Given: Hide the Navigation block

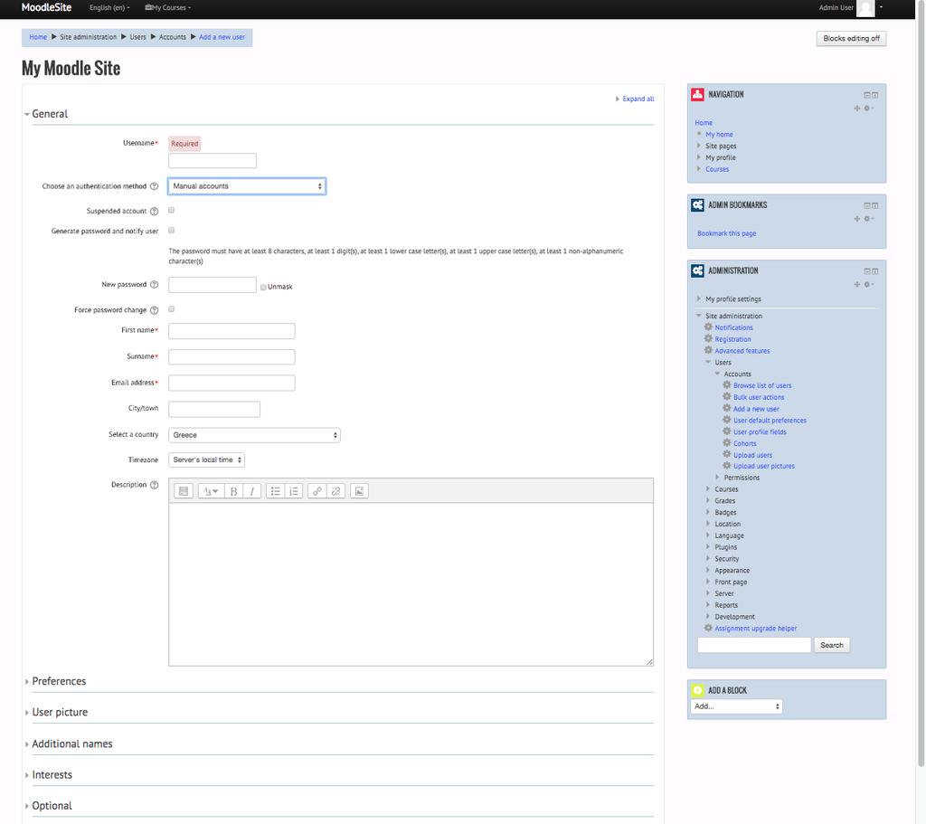Looking at the screenshot, I should [867, 95].
